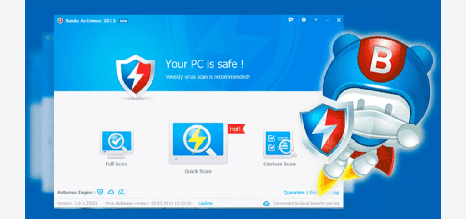Minimize the Baidu Antivirus window
The height and width of the screenshot is (219, 466).
pos(328,20)
